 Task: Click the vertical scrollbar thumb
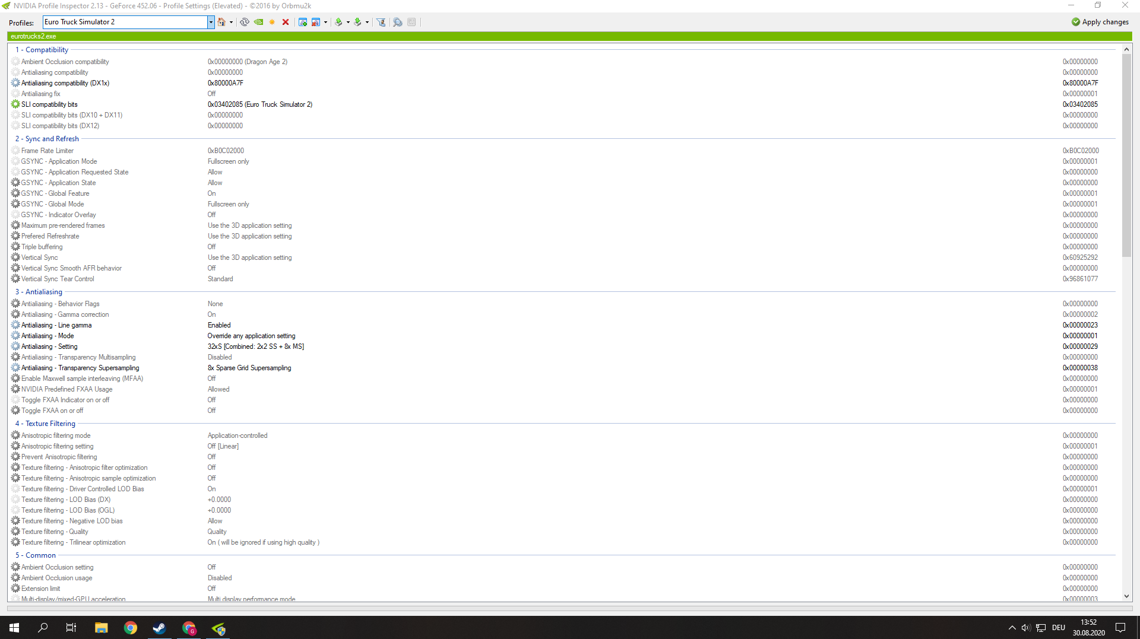(1126, 156)
